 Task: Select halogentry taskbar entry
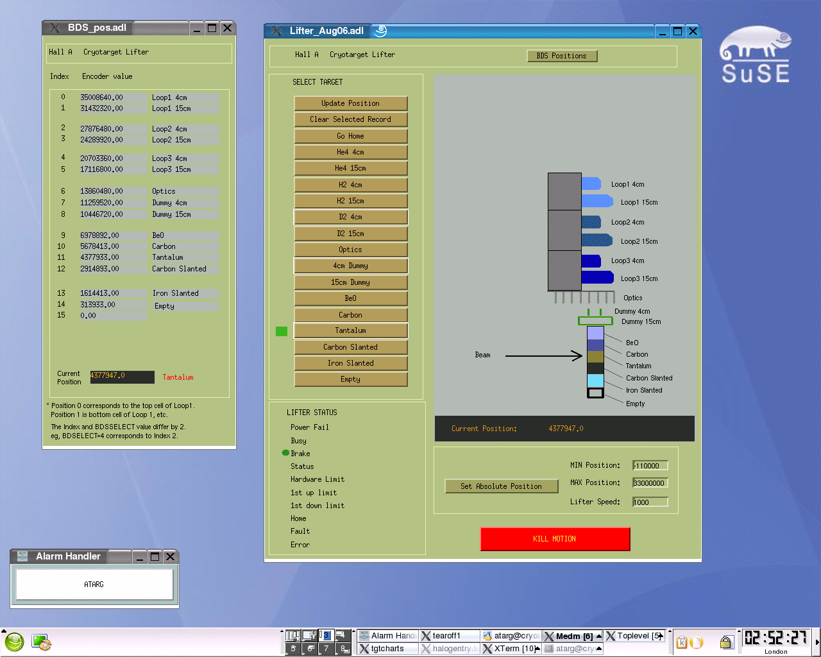coord(450,649)
